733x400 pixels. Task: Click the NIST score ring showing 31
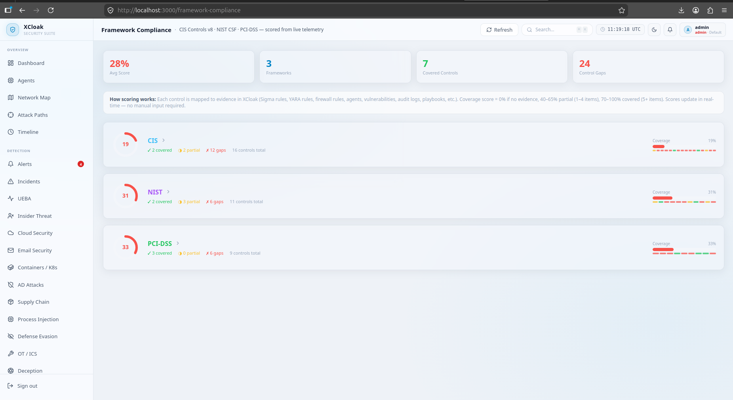pos(126,196)
